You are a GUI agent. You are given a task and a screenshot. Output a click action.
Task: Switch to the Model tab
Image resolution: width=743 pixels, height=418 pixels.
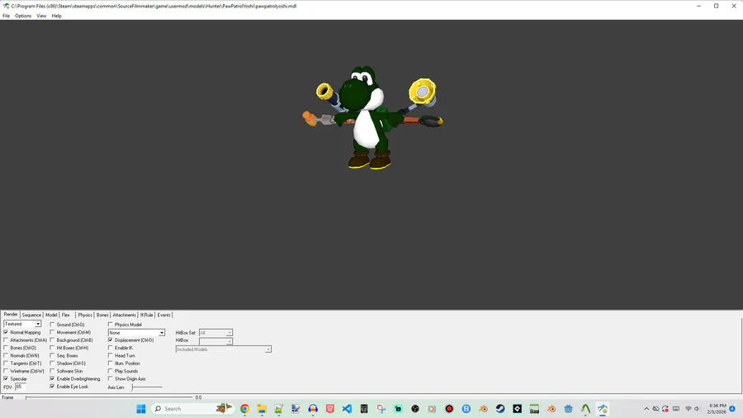click(x=51, y=316)
